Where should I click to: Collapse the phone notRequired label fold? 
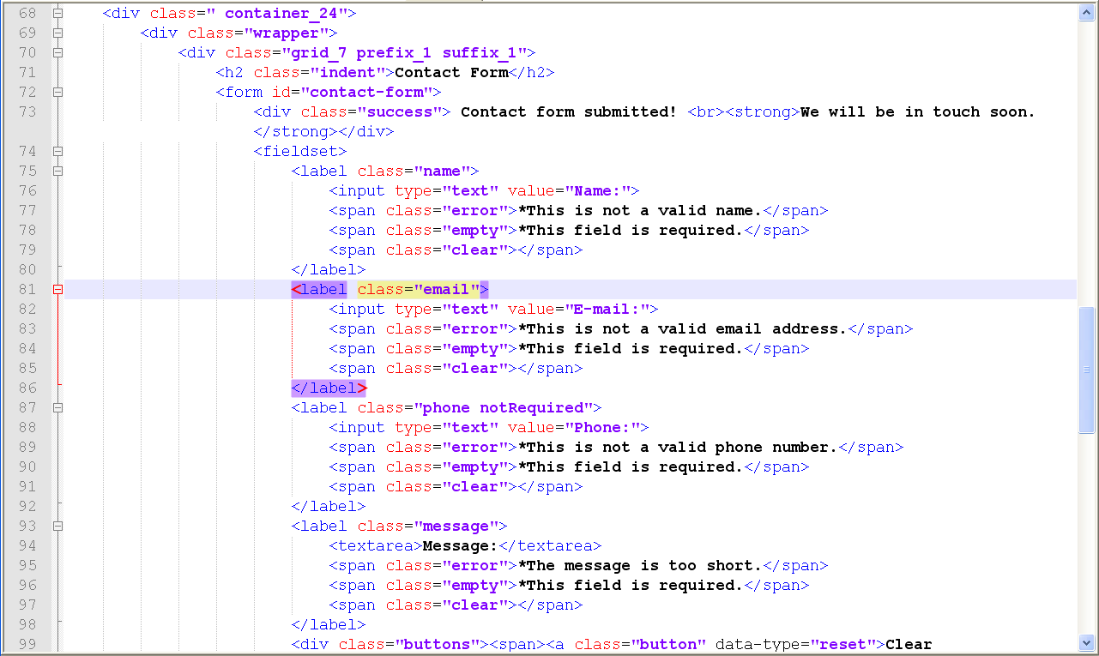(x=57, y=408)
